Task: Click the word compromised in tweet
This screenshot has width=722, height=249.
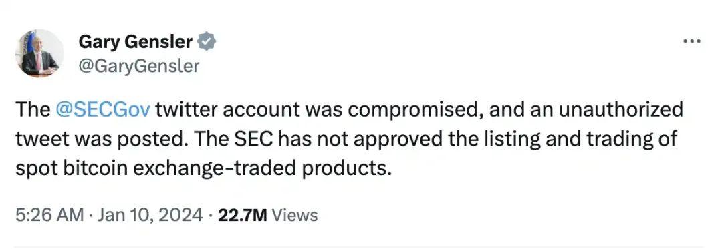Action: [x=396, y=111]
